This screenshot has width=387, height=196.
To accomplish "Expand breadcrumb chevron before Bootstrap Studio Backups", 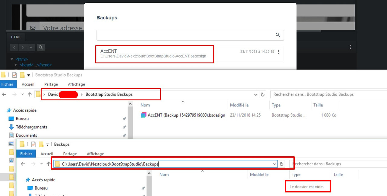I will pos(82,94).
